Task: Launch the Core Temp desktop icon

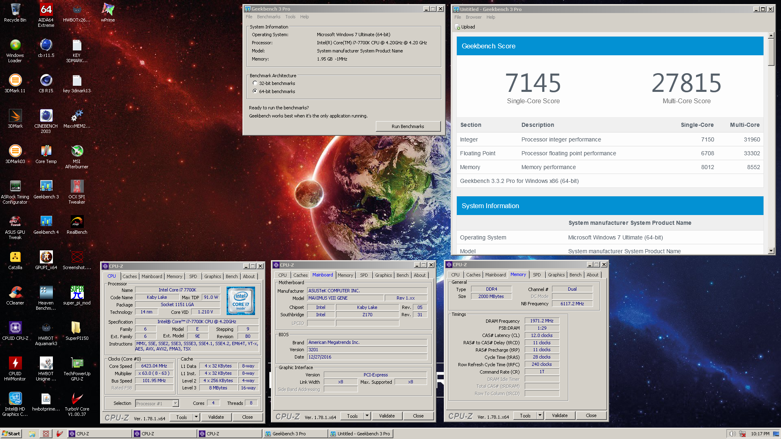Action: coord(46,154)
